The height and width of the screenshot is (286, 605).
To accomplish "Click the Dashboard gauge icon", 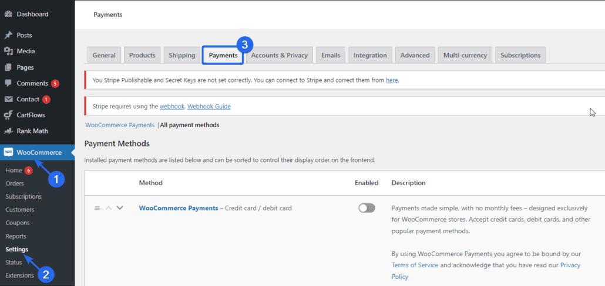I will [8, 14].
